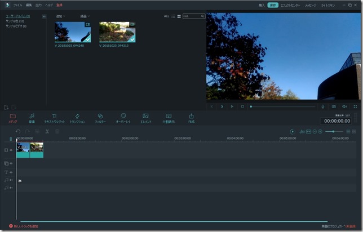Click the red 登録 menu item

[x=59, y=5]
